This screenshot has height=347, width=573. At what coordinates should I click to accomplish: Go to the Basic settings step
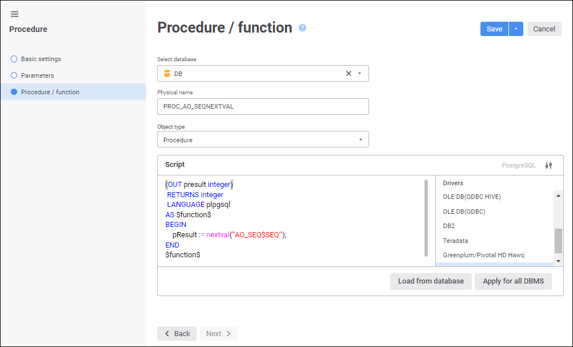[41, 59]
